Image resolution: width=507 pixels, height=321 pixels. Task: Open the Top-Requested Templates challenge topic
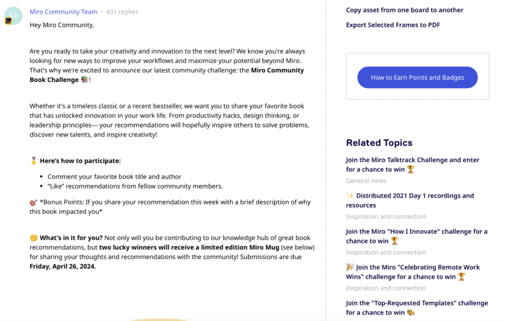(417, 303)
